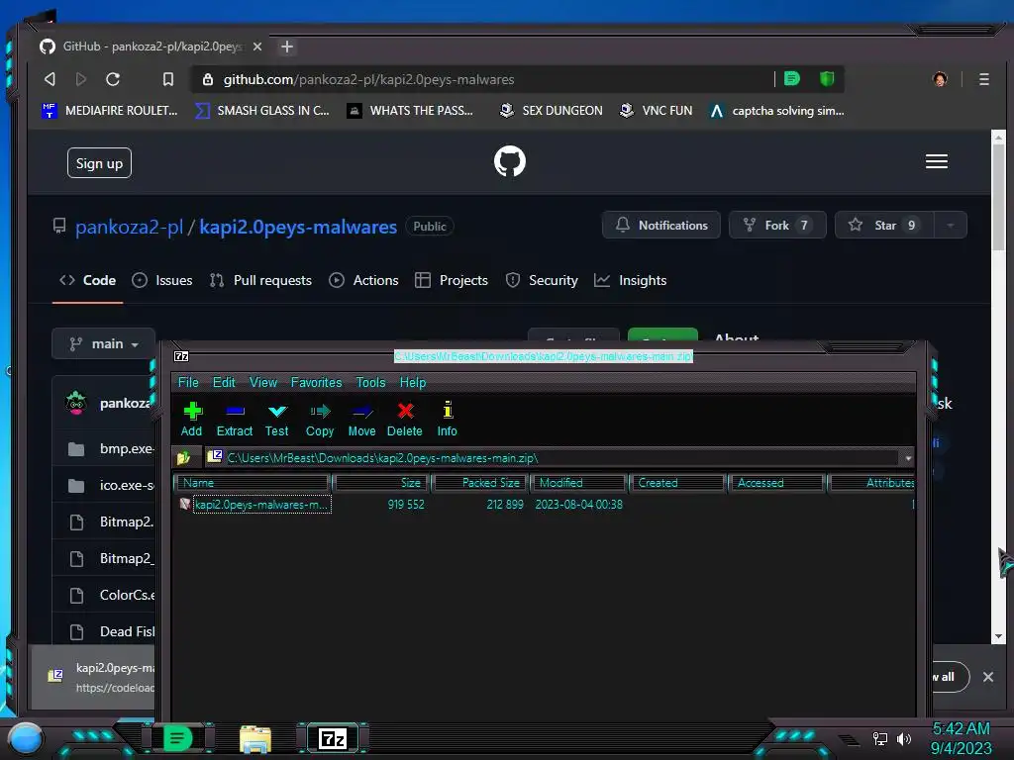Open the main branch dropdown

[103, 343]
